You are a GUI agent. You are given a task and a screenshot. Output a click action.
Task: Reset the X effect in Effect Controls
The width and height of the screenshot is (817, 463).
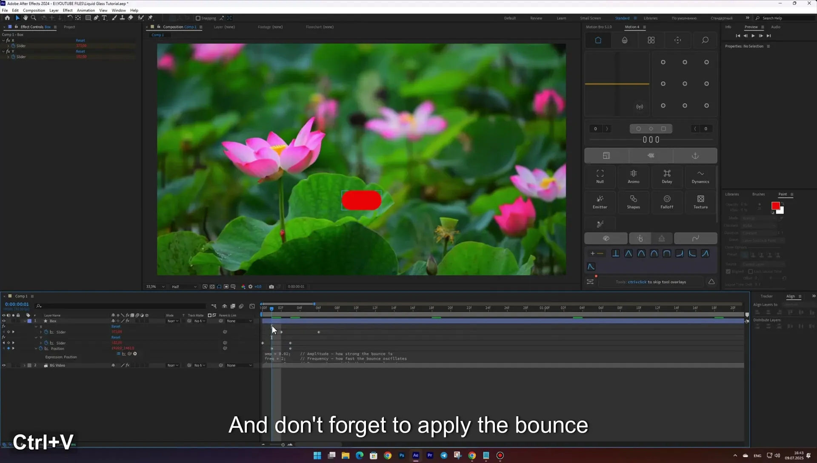pyautogui.click(x=80, y=40)
